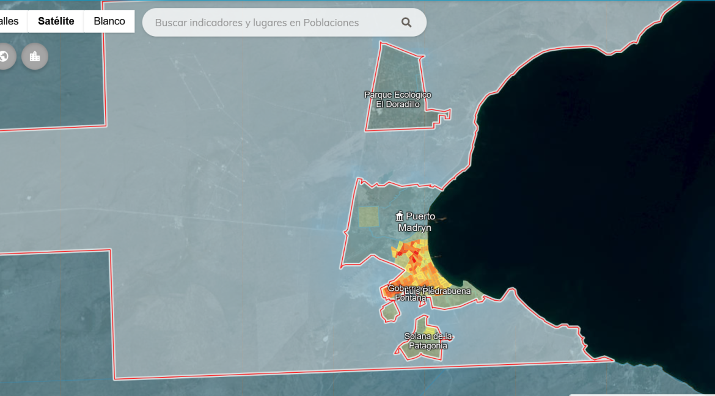Screen dimensions: 715x396
Task: Click the magnifying glass search icon
Action: click(x=406, y=23)
